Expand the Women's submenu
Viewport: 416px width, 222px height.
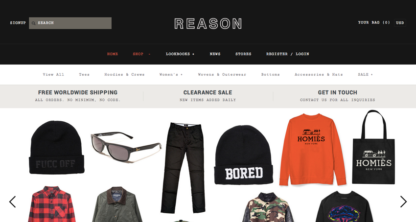click(x=171, y=74)
